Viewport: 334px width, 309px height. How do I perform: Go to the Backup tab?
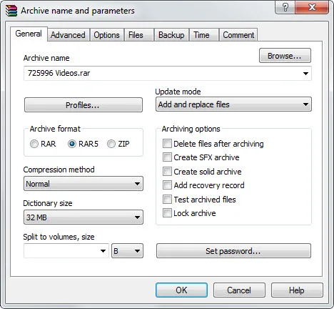coord(171,35)
